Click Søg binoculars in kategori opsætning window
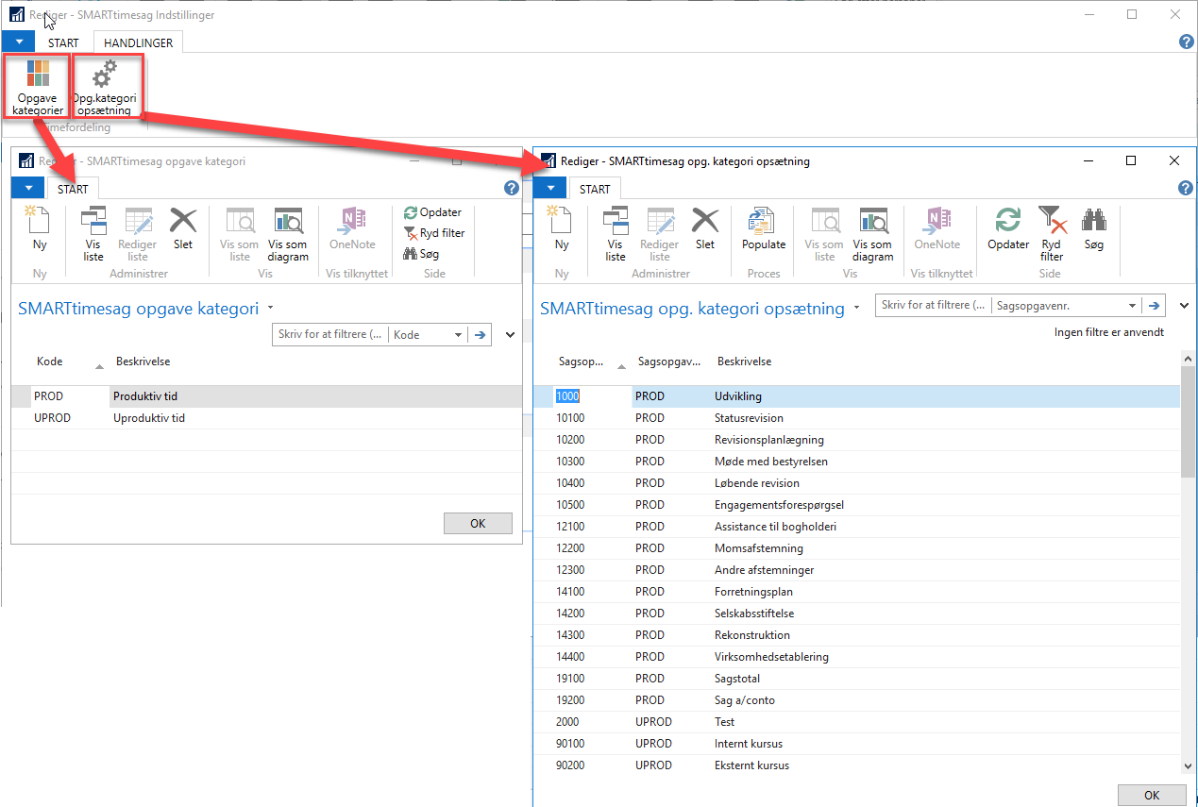The image size is (1198, 807). (1093, 230)
